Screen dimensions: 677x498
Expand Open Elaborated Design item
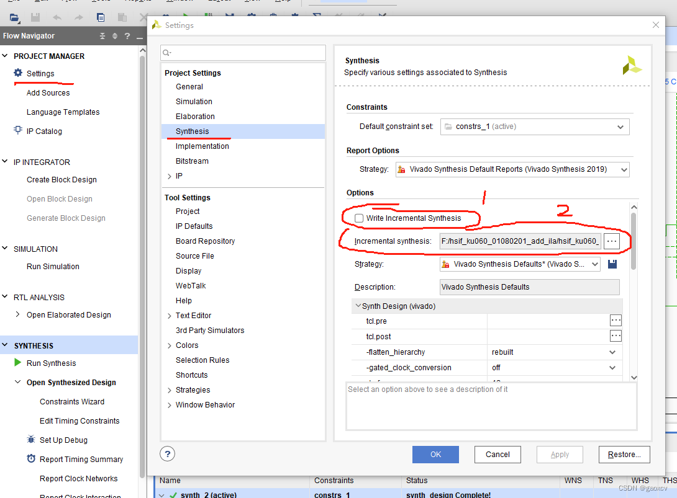[x=18, y=314]
